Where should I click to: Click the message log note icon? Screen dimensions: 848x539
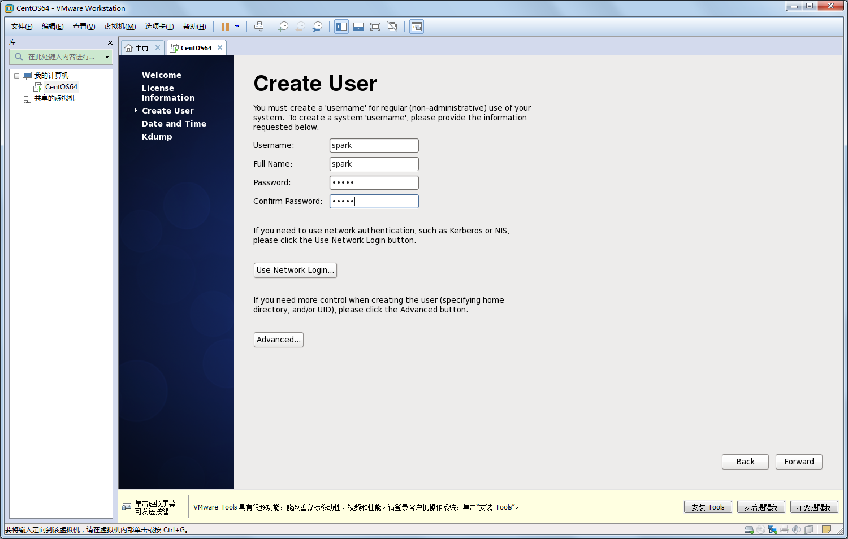click(x=827, y=529)
